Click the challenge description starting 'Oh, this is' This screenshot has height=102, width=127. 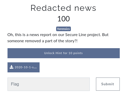point(58,38)
